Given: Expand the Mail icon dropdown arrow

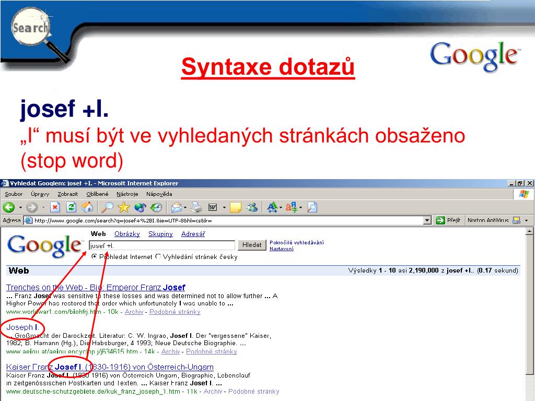Looking at the screenshot, I should tap(185, 207).
